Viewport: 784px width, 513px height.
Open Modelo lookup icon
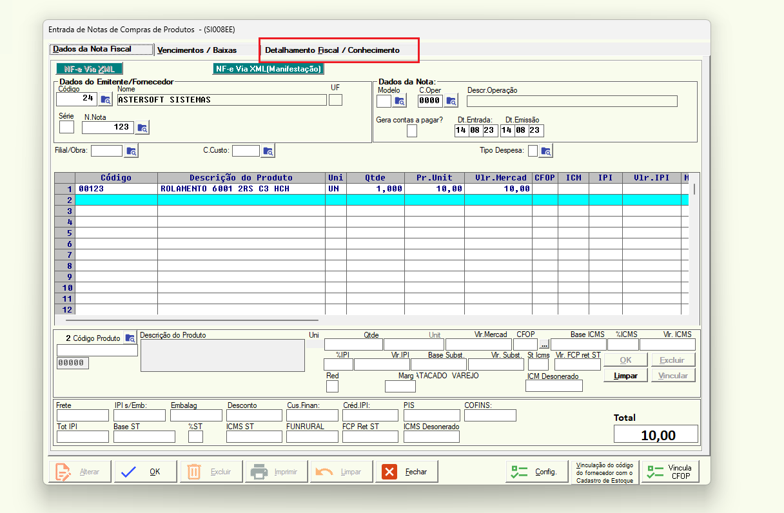click(x=400, y=101)
